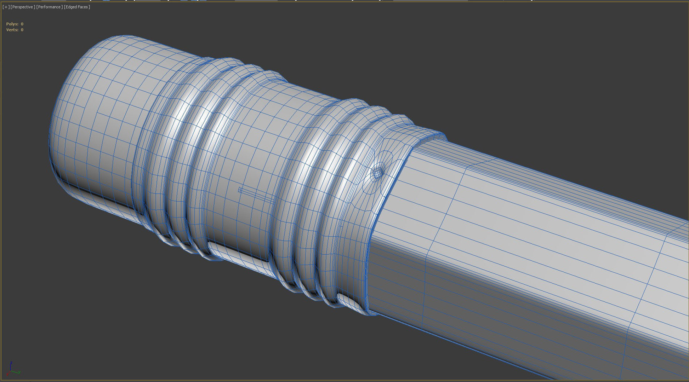Click the Polys: 0 statistic
Viewport: 689px width, 382px height.
pos(15,24)
